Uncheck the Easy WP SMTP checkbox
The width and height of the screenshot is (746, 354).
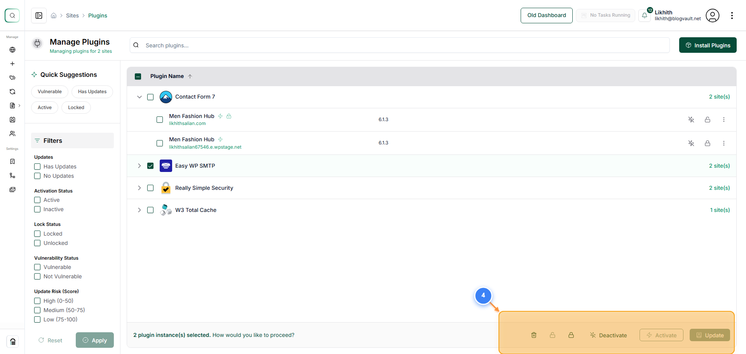[x=150, y=166]
